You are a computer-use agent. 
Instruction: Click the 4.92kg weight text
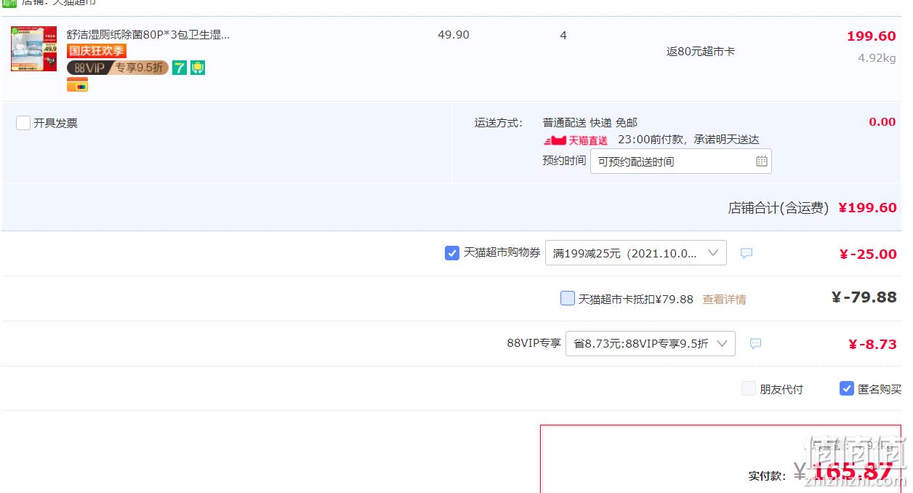[x=877, y=58]
